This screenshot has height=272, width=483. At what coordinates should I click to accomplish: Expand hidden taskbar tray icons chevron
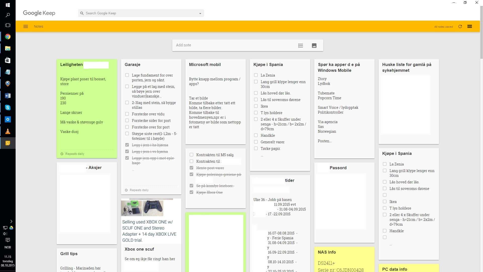11,221
